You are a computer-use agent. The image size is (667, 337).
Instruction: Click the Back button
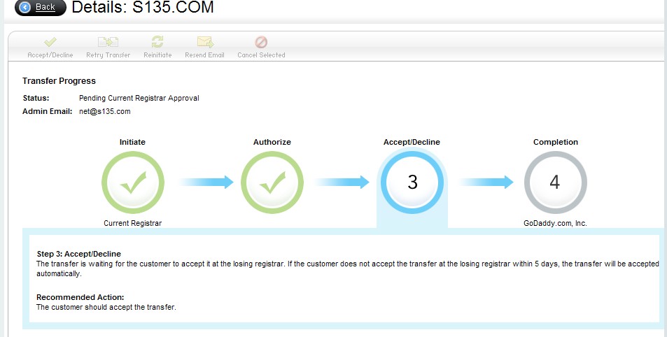click(x=39, y=8)
